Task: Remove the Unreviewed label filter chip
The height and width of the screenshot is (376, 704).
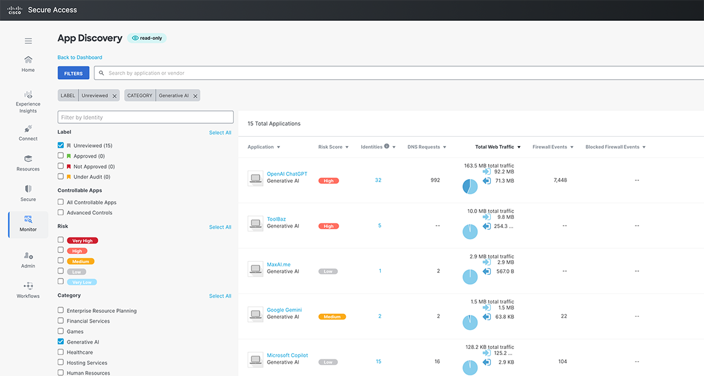Action: pyautogui.click(x=115, y=96)
